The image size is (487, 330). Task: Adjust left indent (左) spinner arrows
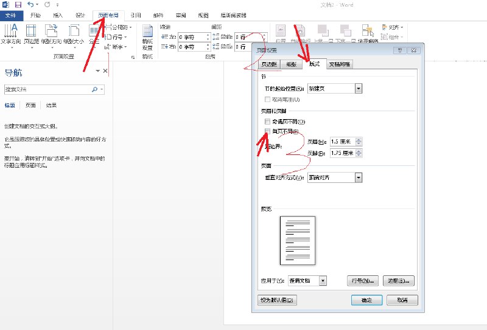tap(208, 37)
